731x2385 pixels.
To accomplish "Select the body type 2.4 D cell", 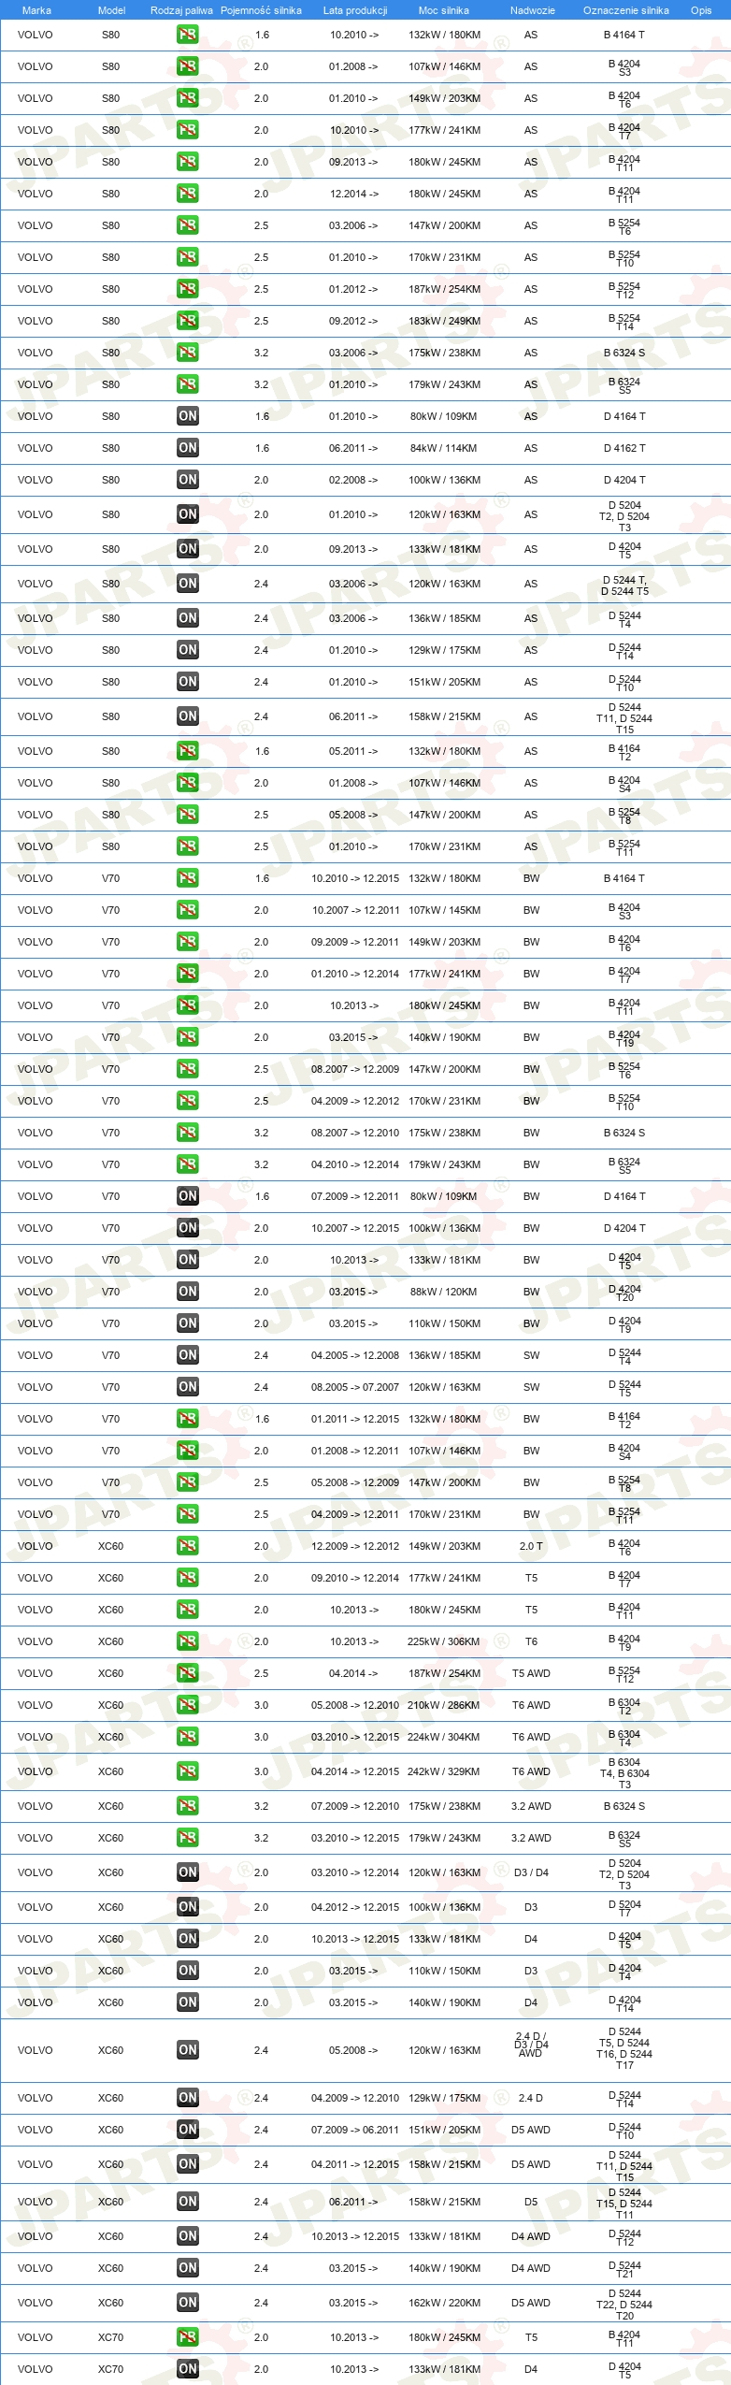I will point(531,2098).
